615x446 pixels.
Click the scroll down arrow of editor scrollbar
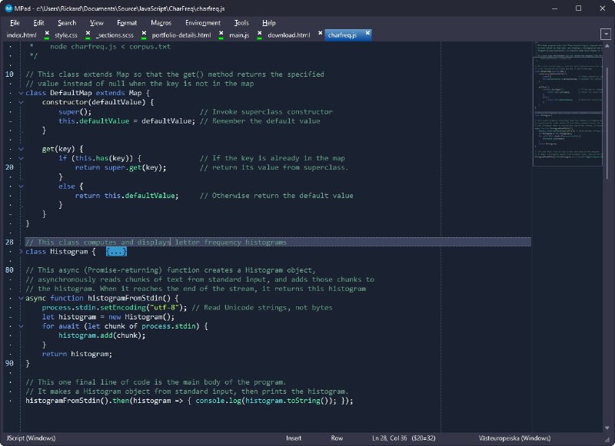pyautogui.click(x=607, y=428)
